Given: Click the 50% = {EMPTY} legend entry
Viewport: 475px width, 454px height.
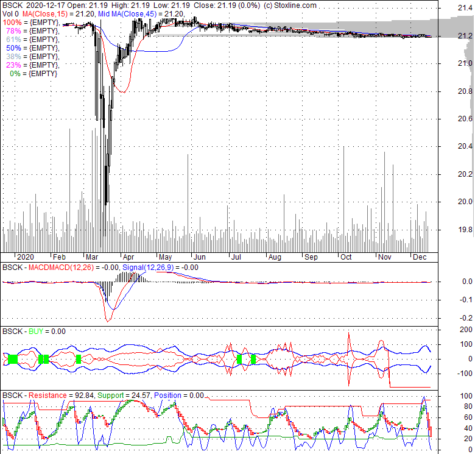Looking at the screenshot, I should pos(32,48).
